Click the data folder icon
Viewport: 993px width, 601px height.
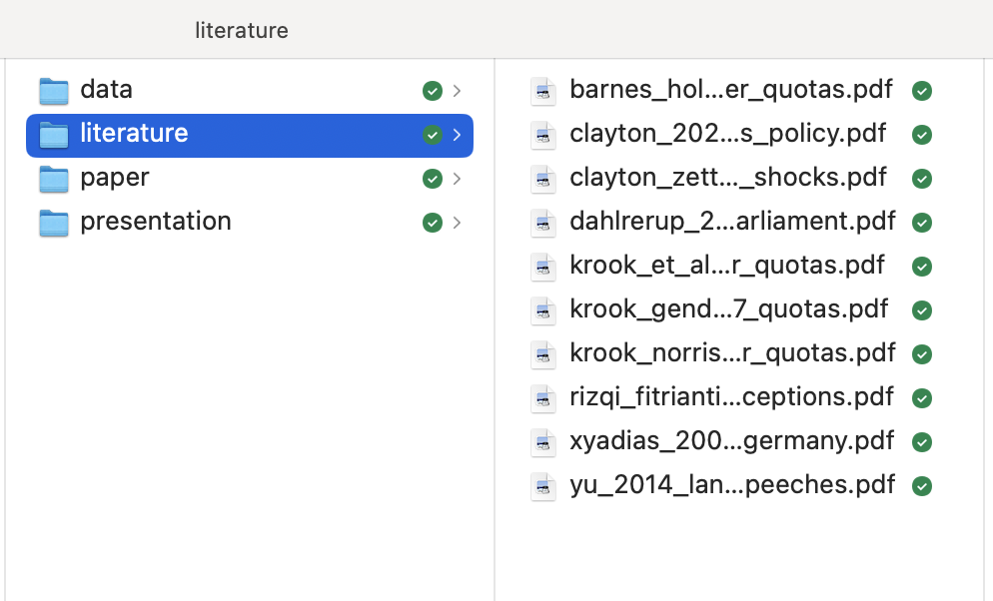[x=53, y=91]
